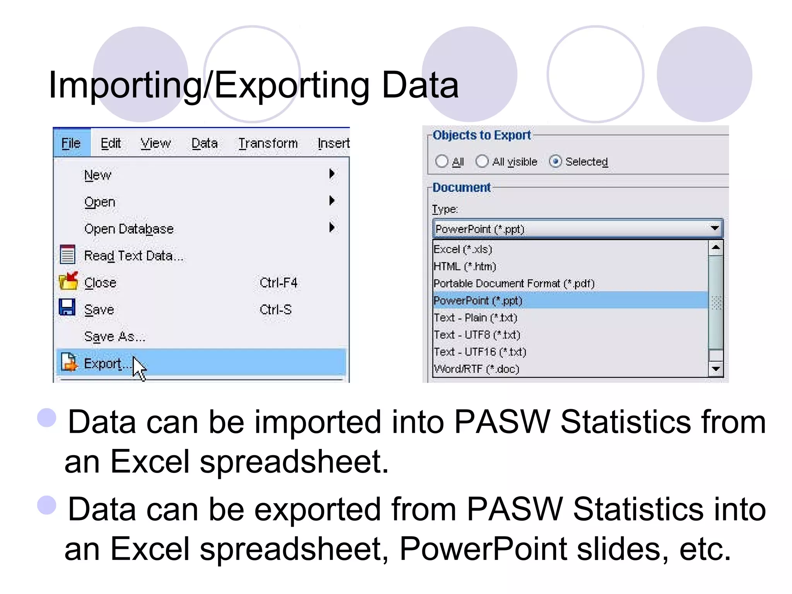Click the type list scroll up arrow

click(x=715, y=247)
